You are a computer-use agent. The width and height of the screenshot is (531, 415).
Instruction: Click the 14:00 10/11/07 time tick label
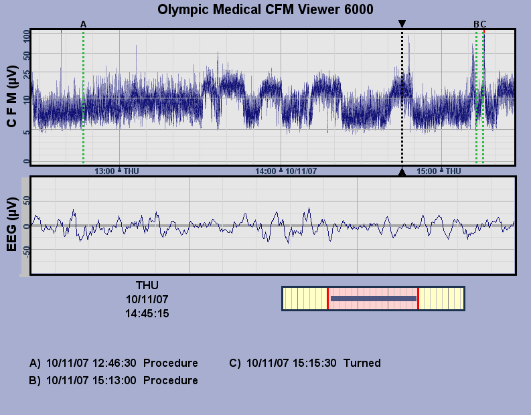[x=286, y=171]
